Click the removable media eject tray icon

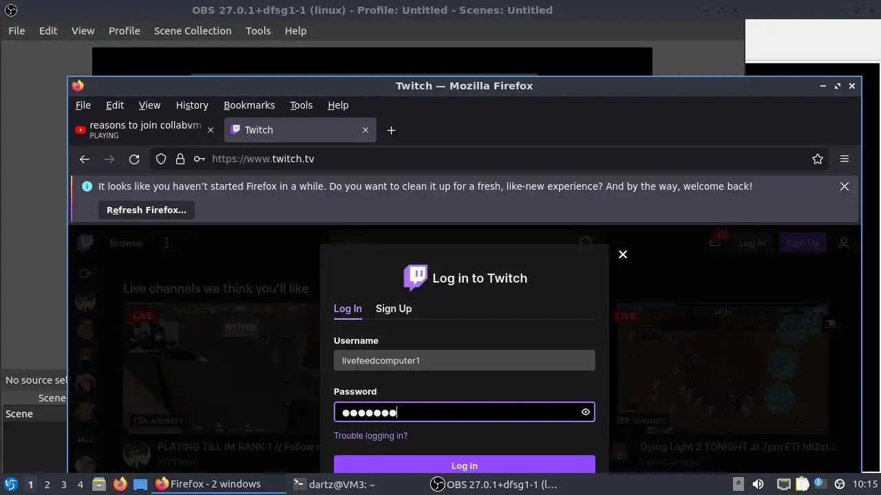pos(738,484)
